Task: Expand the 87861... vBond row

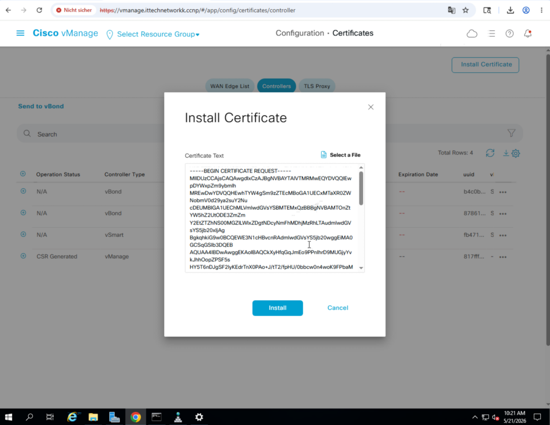Action: point(23,212)
